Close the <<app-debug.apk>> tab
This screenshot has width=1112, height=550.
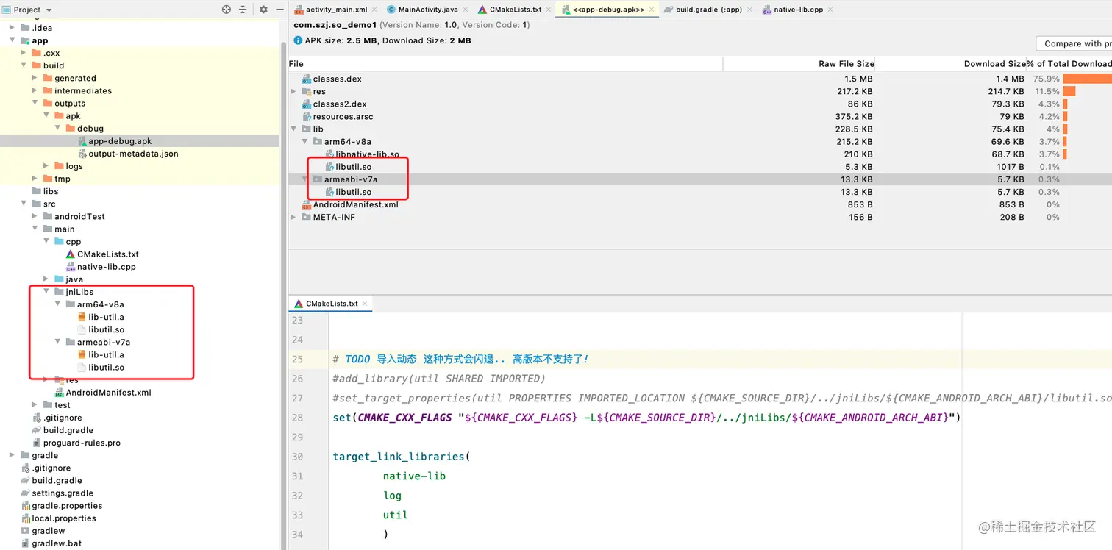(652, 10)
